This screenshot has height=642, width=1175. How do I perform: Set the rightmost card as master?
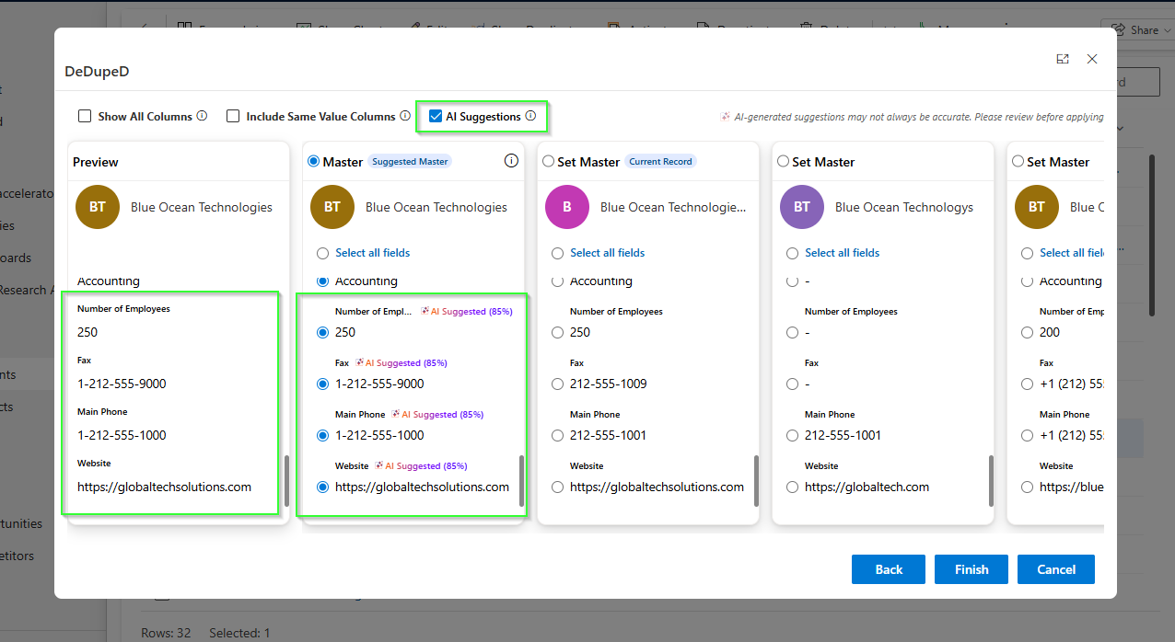coord(1018,161)
